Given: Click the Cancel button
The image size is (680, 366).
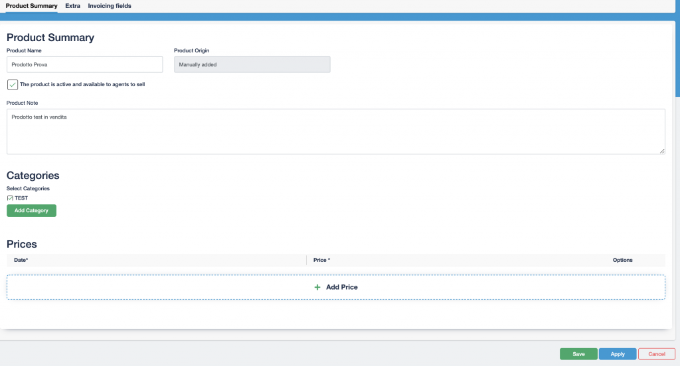Looking at the screenshot, I should click(656, 354).
